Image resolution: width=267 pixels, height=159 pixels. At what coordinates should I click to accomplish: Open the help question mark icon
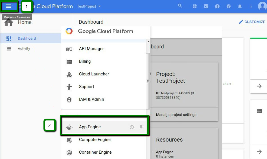click(229, 6)
